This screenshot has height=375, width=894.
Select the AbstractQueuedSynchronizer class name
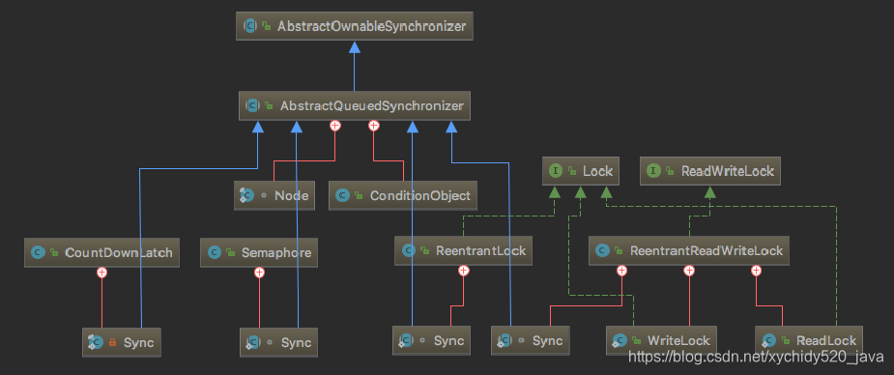[x=372, y=105]
